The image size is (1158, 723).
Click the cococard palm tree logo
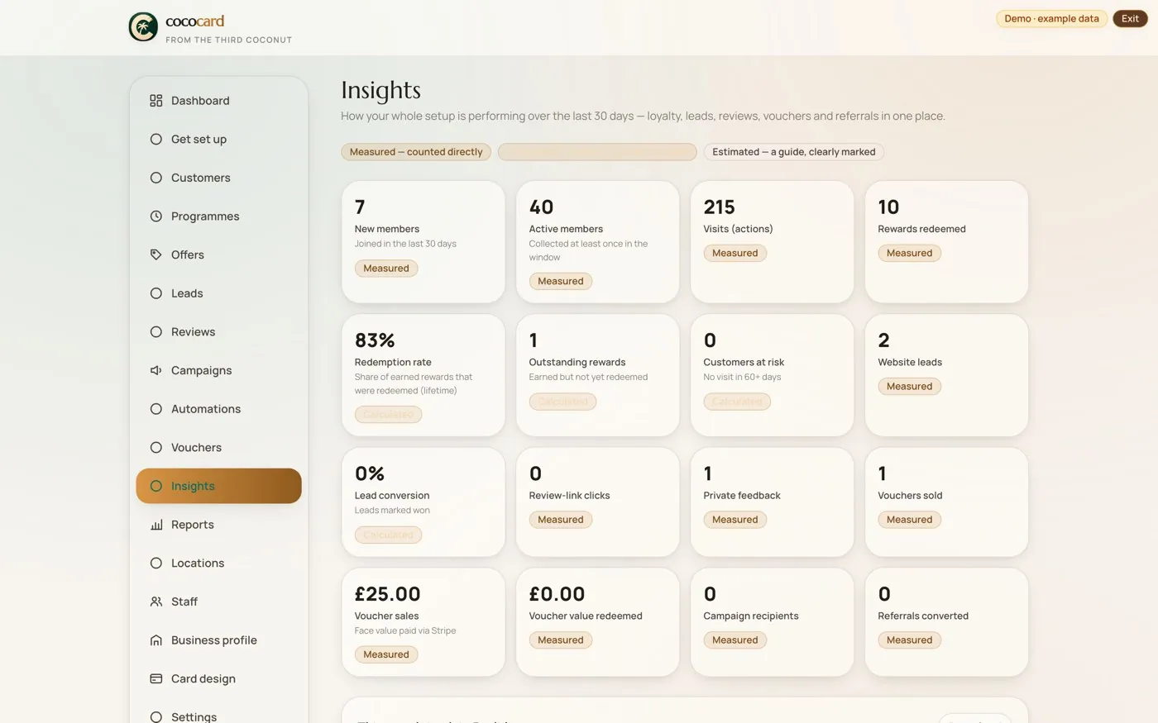(x=143, y=27)
